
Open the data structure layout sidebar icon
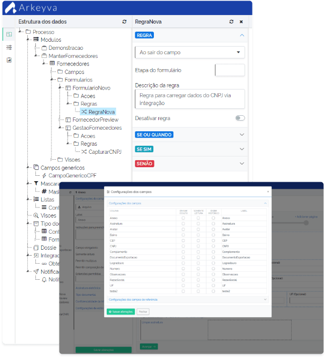[9, 34]
